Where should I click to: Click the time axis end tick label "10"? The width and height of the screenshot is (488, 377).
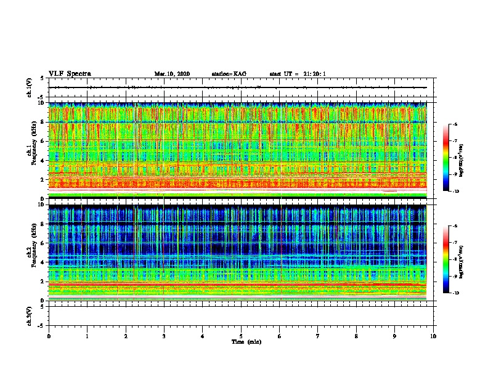pyautogui.click(x=433, y=336)
